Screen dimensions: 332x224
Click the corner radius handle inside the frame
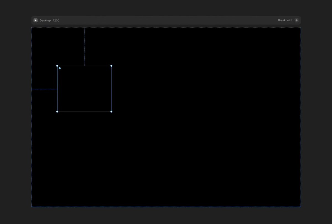coord(60,68)
